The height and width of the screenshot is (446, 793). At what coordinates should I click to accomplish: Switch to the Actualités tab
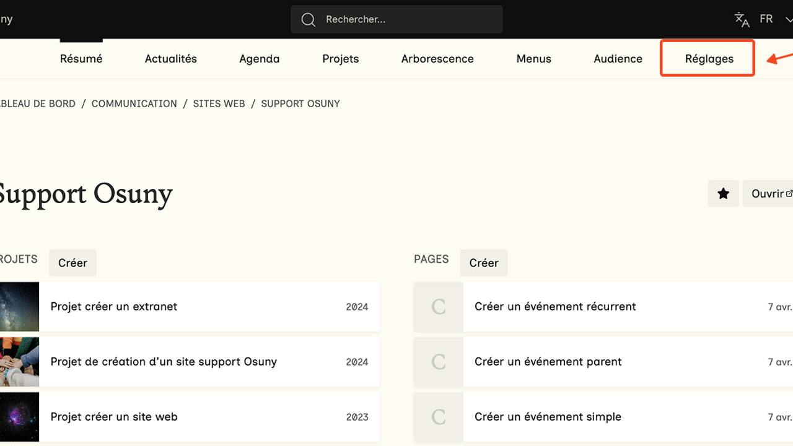coord(170,59)
